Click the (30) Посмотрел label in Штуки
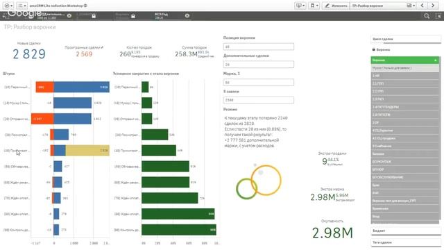444x250 pixels. (17, 135)
